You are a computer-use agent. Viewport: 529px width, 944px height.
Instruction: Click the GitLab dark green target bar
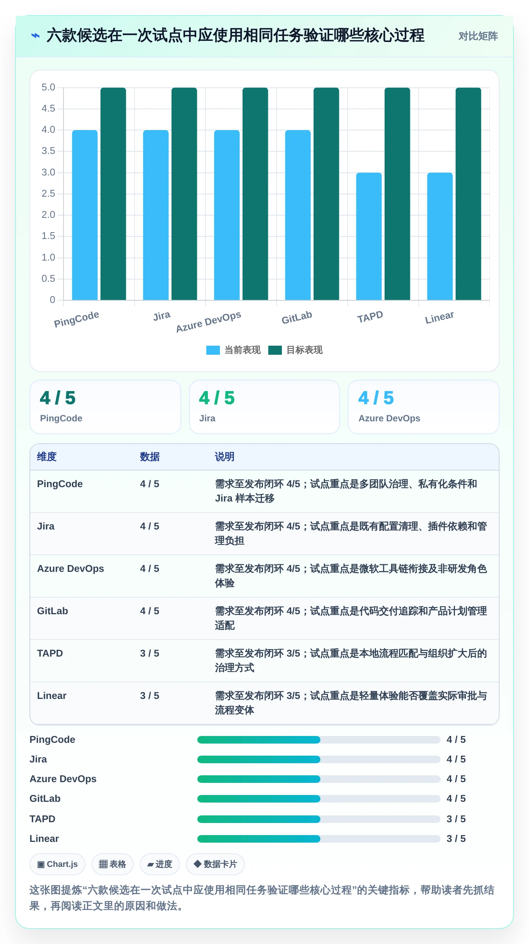326,194
